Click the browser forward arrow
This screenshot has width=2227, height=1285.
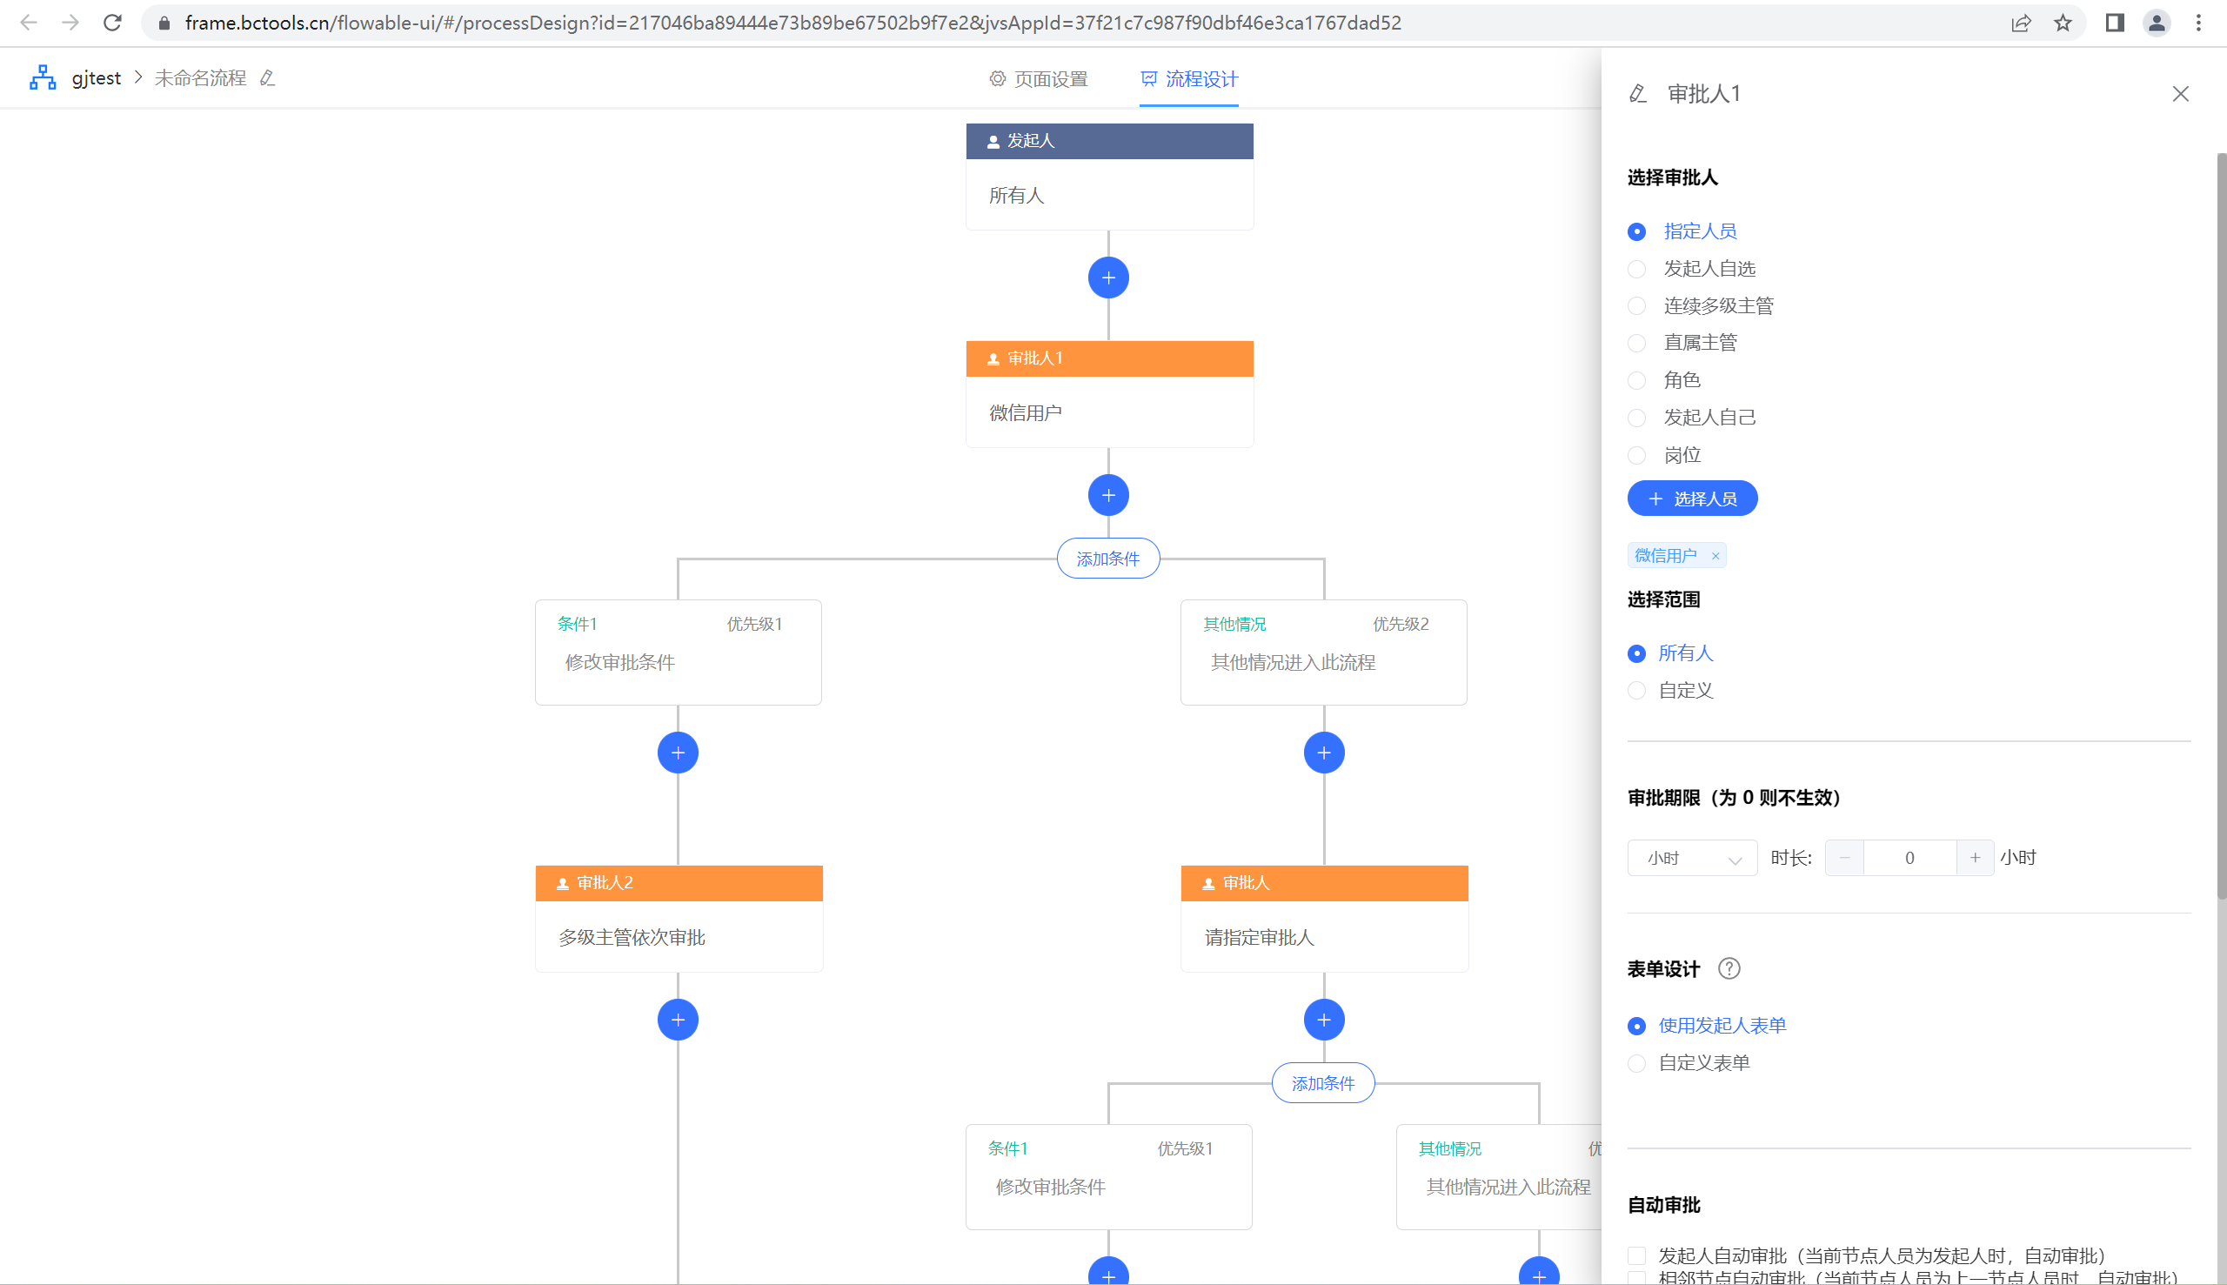[70, 23]
